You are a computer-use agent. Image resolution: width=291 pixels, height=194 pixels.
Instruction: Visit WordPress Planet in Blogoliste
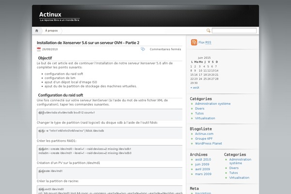pos(209,144)
